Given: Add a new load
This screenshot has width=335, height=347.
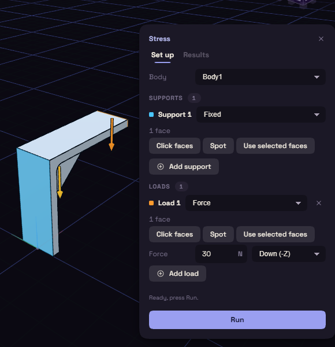Looking at the screenshot, I should (177, 274).
